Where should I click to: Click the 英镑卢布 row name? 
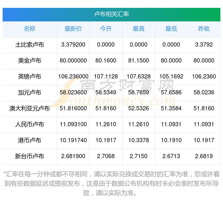pyautogui.click(x=30, y=77)
